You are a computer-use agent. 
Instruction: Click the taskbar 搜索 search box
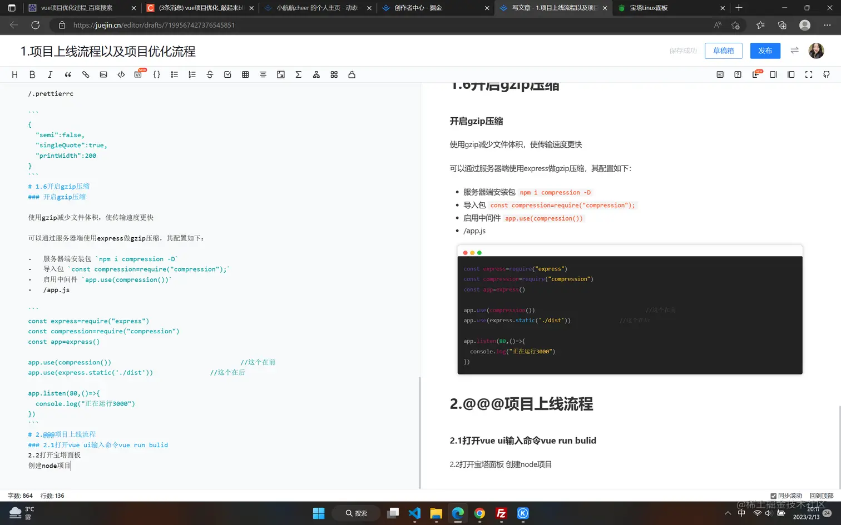click(357, 513)
